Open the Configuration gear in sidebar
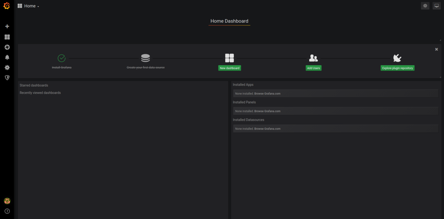The image size is (444, 219). pos(7,68)
